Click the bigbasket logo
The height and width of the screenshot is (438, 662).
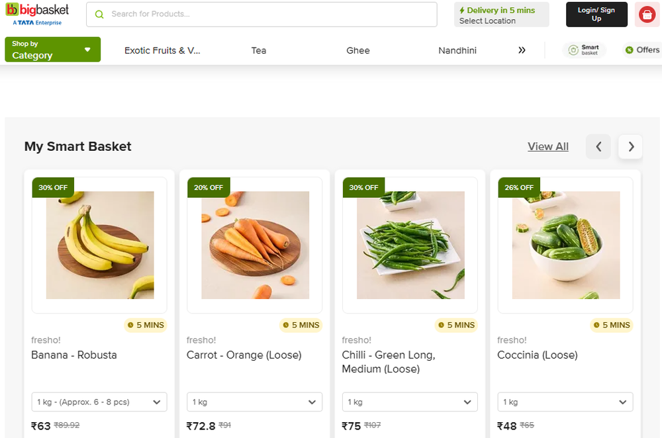36,12
